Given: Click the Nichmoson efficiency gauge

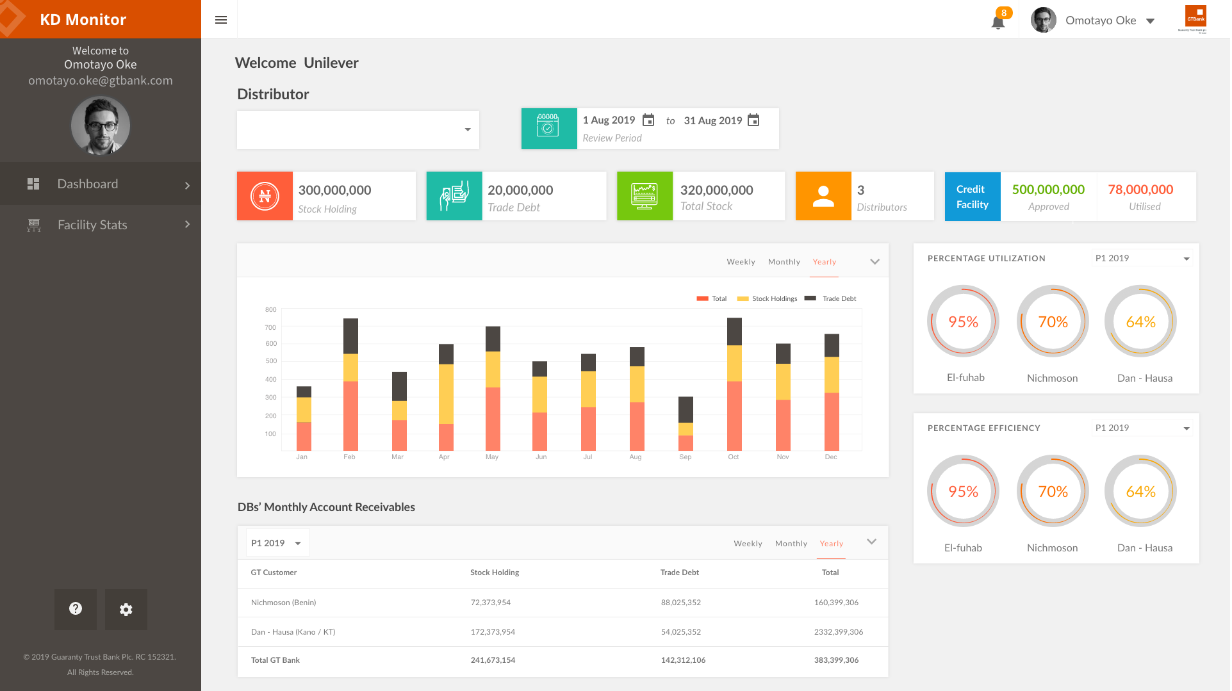Looking at the screenshot, I should [1053, 491].
